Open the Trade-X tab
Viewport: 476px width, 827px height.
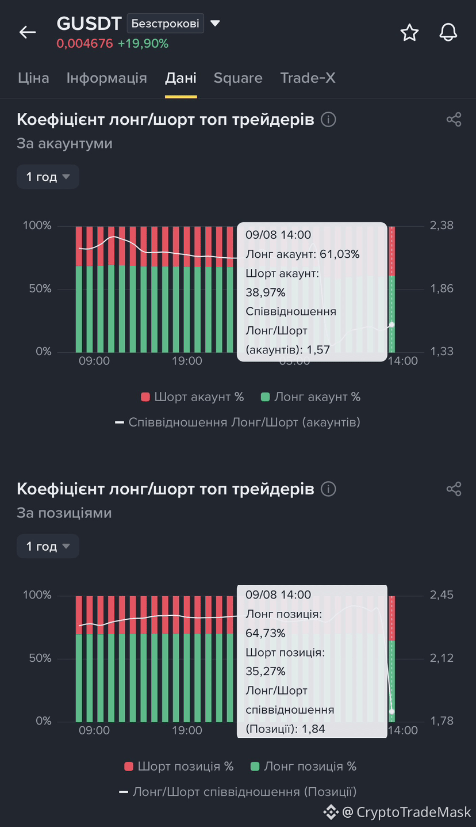308,78
